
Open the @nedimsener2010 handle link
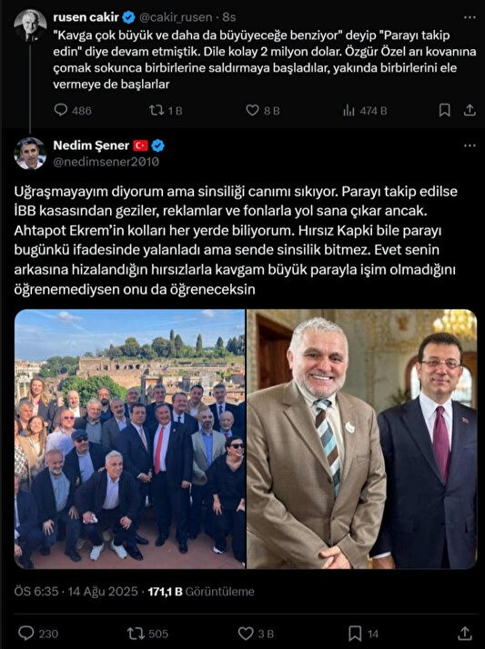point(106,162)
